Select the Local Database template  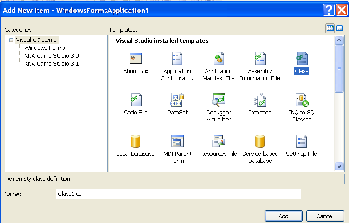135,141
